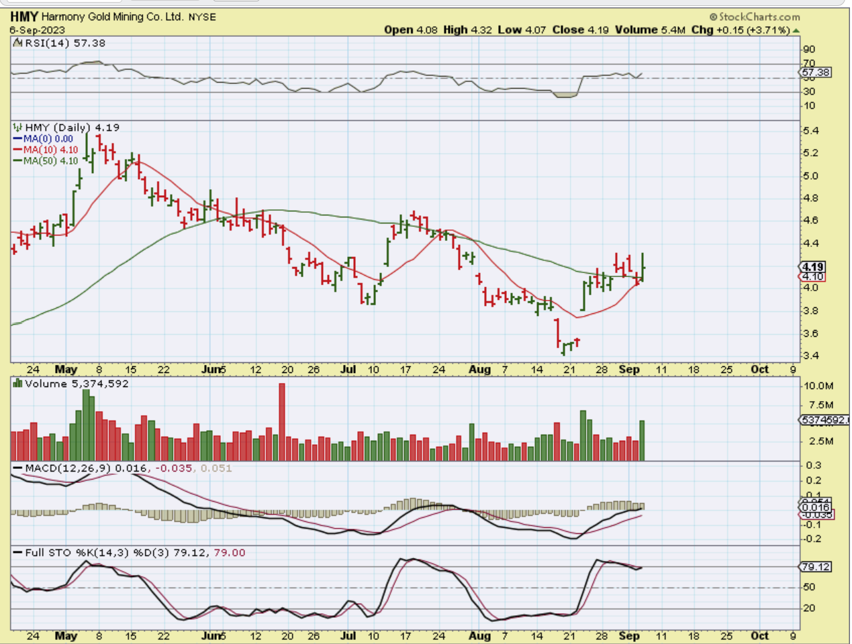Viewport: 852px width, 644px height.
Task: Click Sep on the bottom date axis
Action: (629, 635)
